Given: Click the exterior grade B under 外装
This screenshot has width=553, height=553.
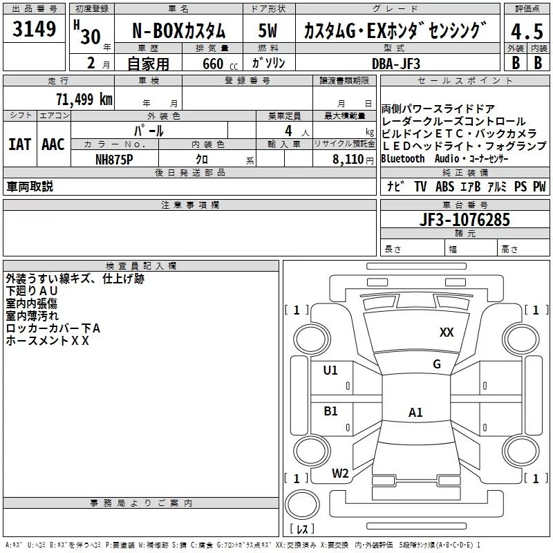Looking at the screenshot, I should (516, 63).
